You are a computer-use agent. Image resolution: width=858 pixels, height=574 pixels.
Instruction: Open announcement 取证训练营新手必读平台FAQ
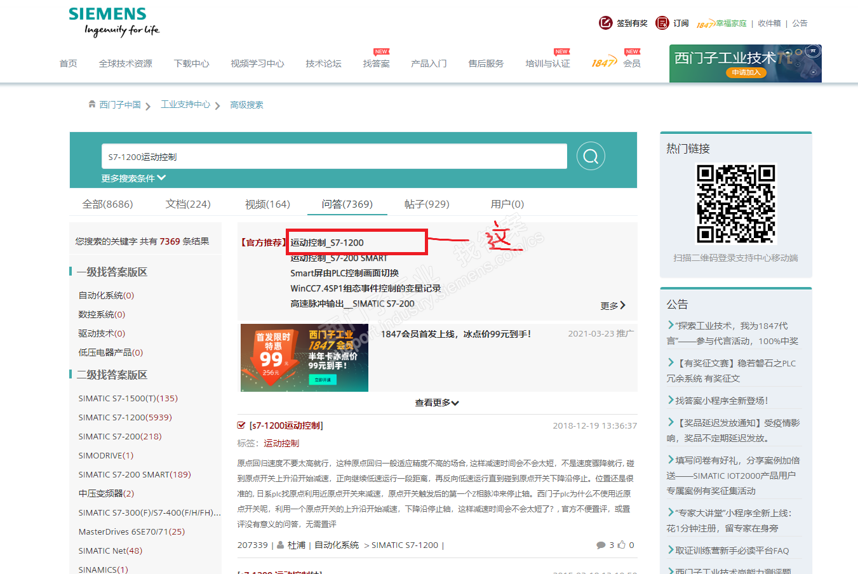pos(732,551)
